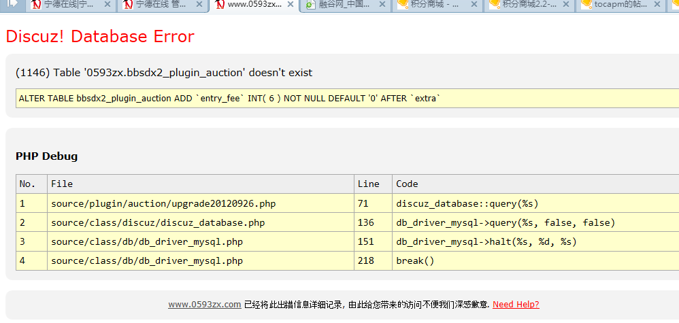Click the ALTER TABLE bbsdx2_plugin_auction SQL statement

229,99
